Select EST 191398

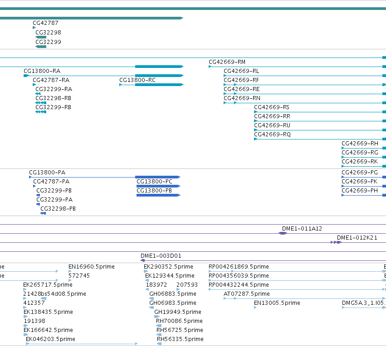[34, 321]
